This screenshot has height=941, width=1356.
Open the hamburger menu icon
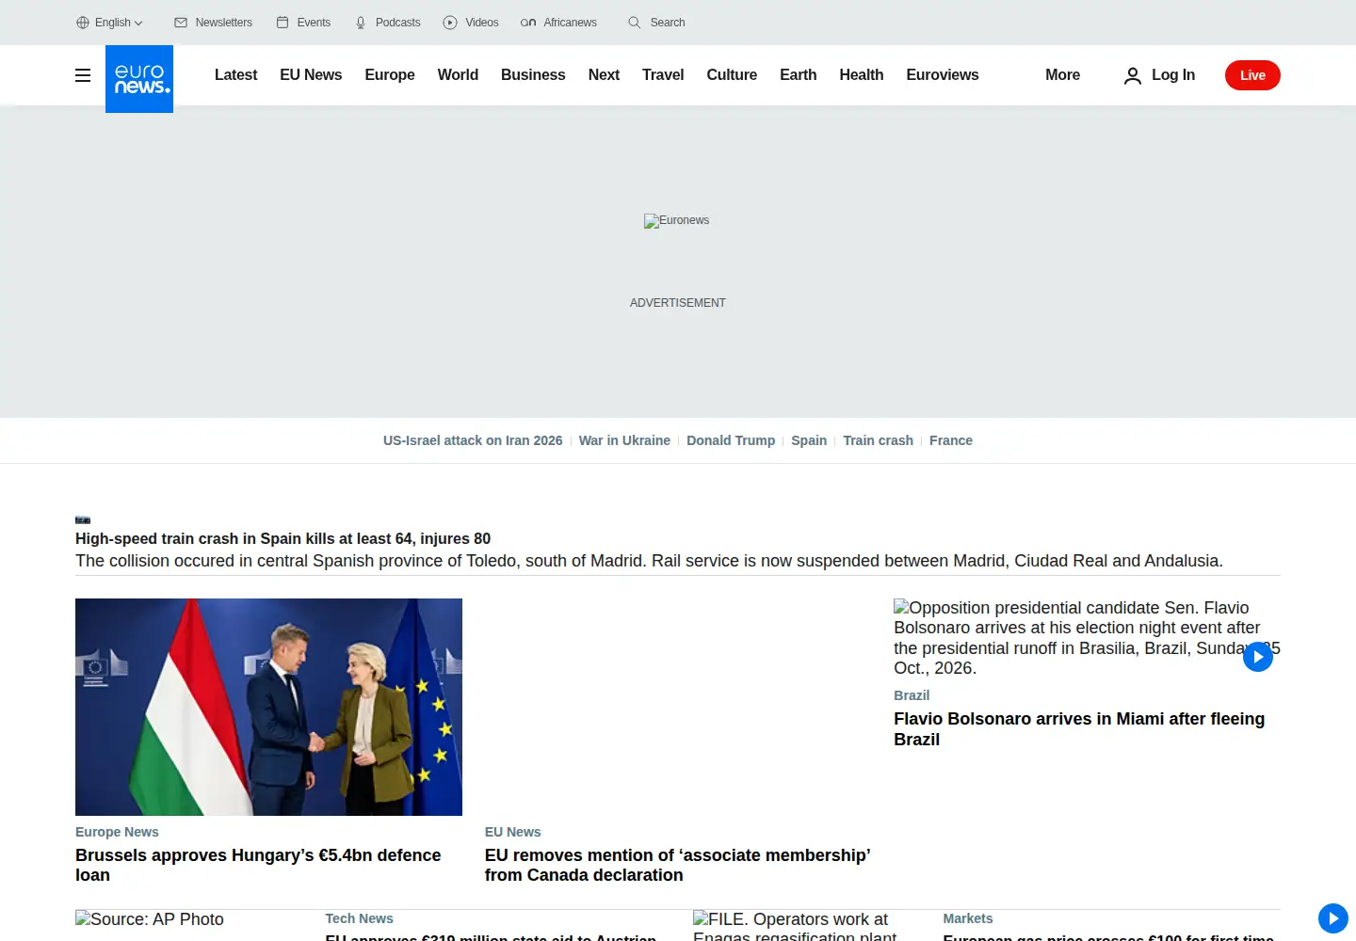(x=83, y=75)
